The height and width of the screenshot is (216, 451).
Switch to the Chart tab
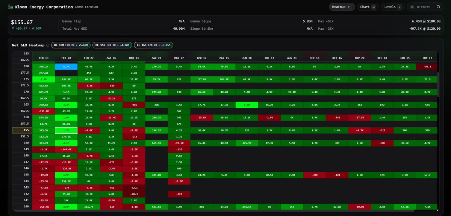point(368,7)
